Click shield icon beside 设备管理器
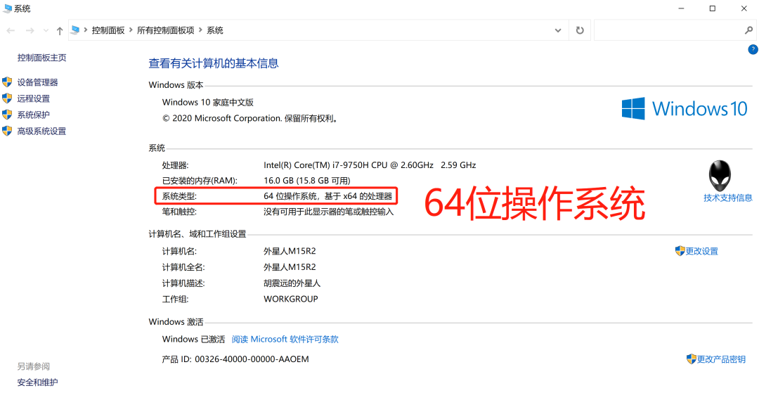Image resolution: width=759 pixels, height=393 pixels. pos(7,82)
